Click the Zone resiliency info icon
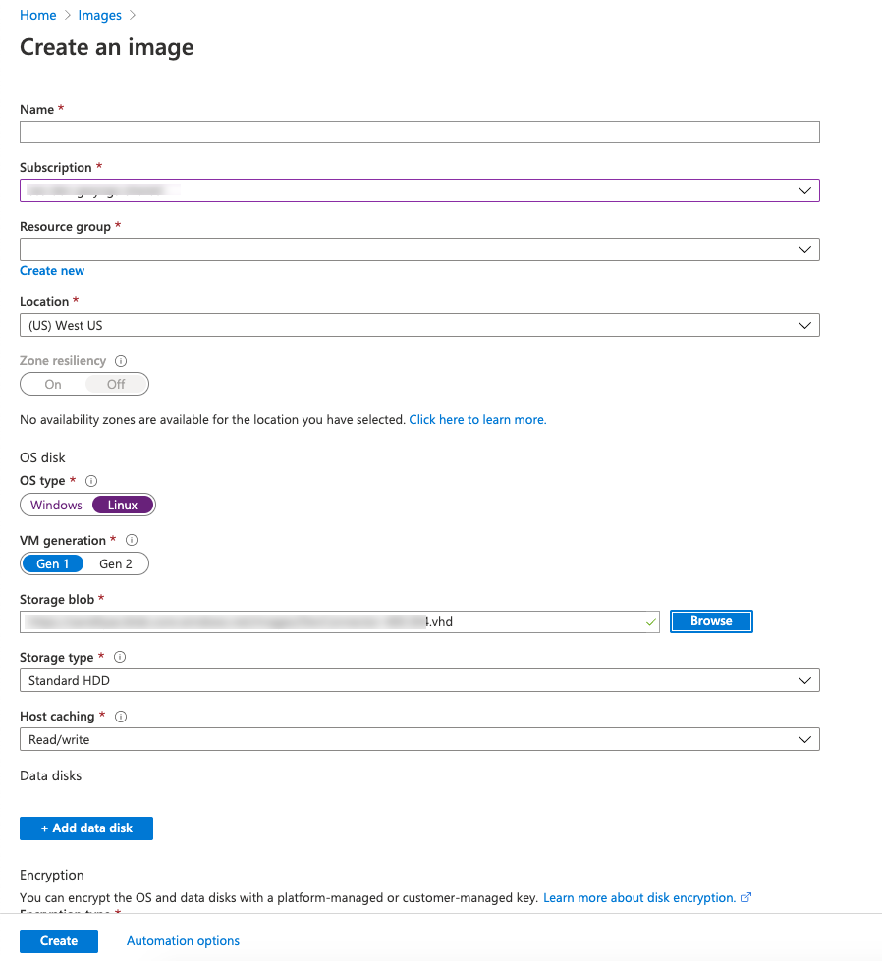The image size is (882, 961). pyautogui.click(x=121, y=361)
